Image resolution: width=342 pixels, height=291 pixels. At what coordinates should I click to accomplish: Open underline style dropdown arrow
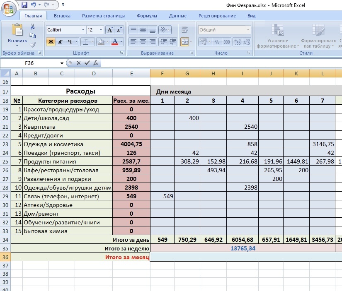tap(76, 42)
